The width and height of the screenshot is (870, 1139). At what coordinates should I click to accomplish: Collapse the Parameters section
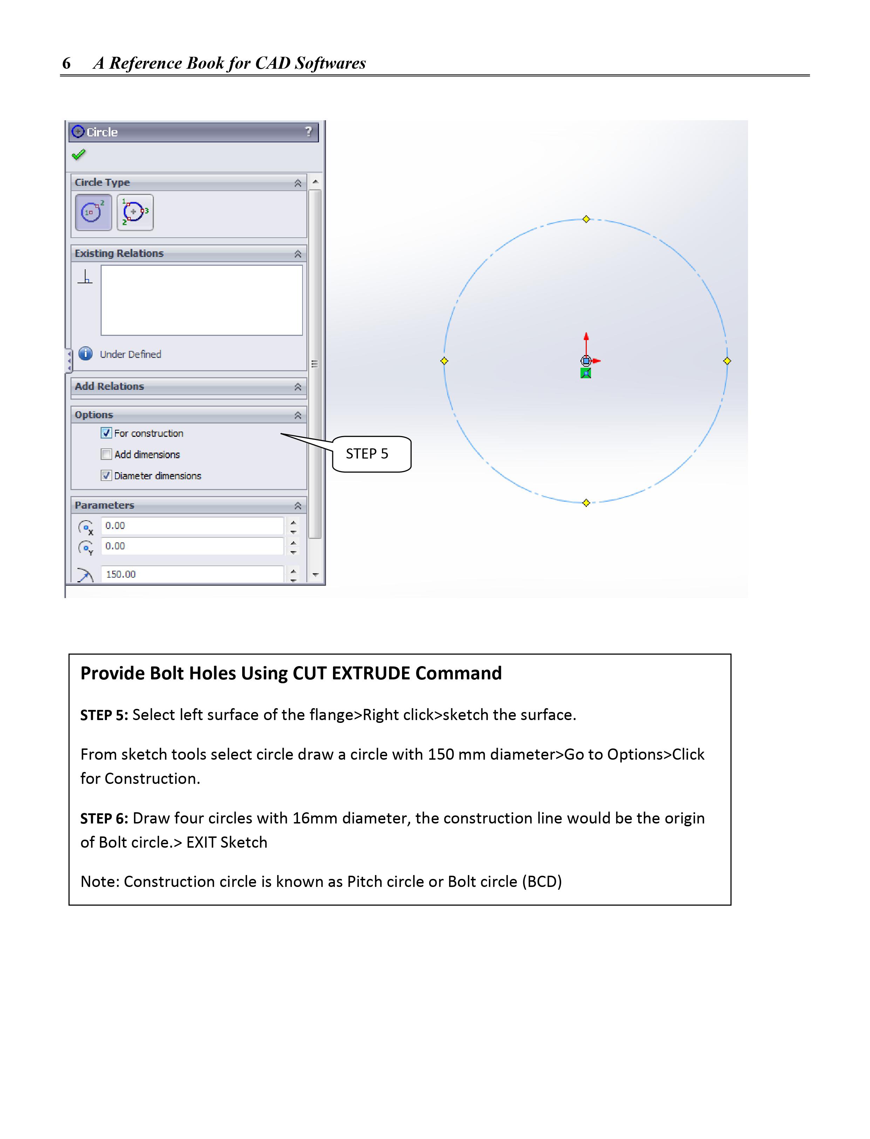point(298,506)
